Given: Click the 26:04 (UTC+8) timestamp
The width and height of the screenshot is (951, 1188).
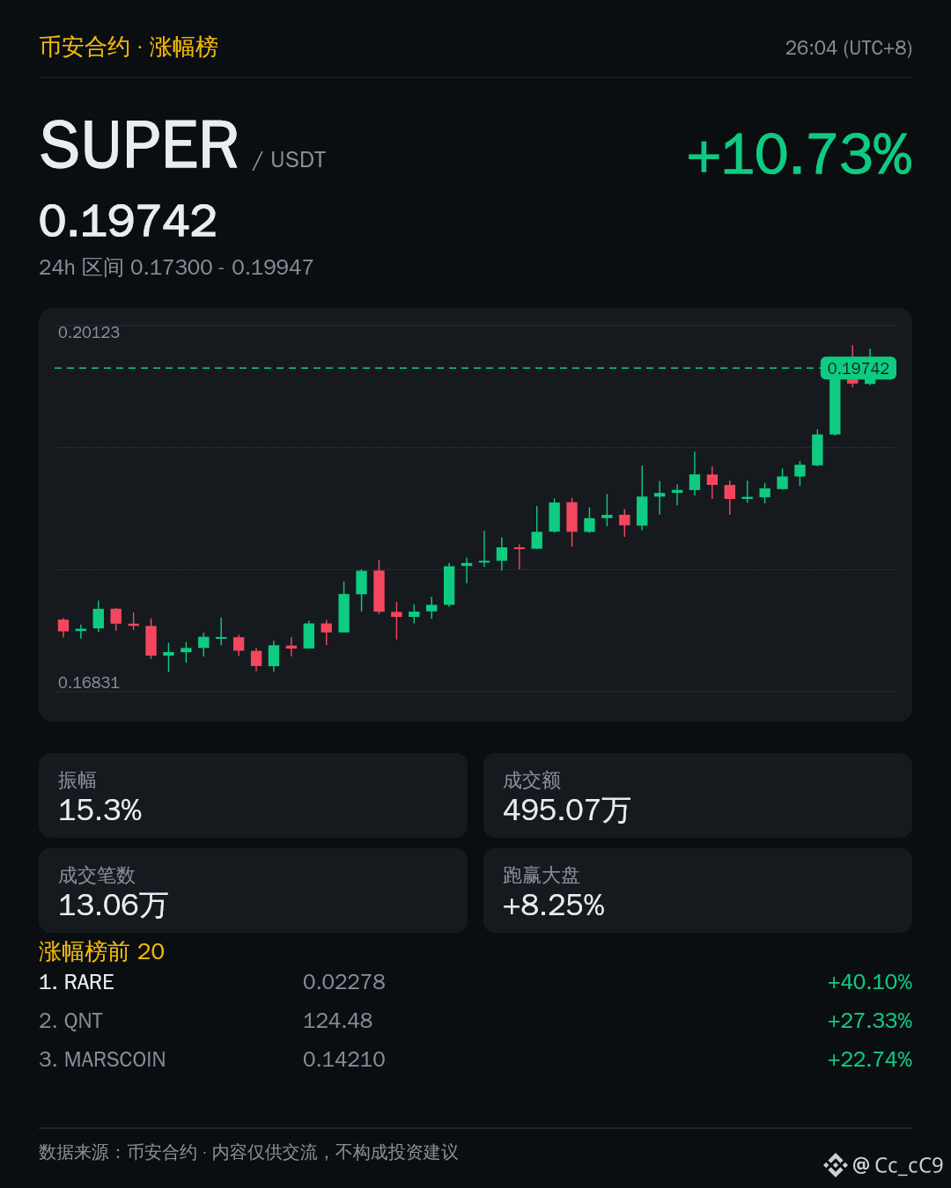Looking at the screenshot, I should click(x=849, y=48).
